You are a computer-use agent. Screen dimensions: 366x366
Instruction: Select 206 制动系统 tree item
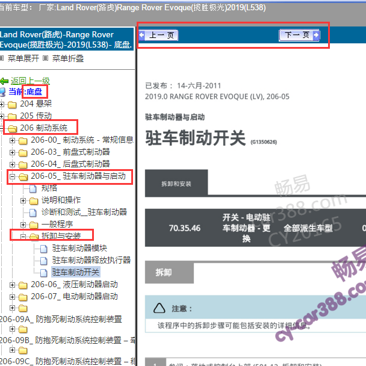[44, 128]
